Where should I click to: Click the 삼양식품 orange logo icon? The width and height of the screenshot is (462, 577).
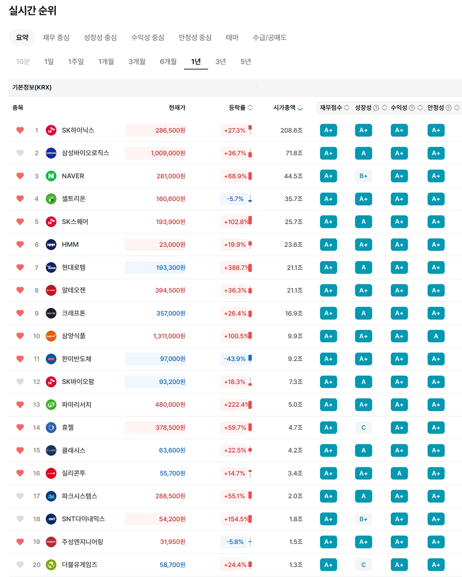click(x=51, y=336)
